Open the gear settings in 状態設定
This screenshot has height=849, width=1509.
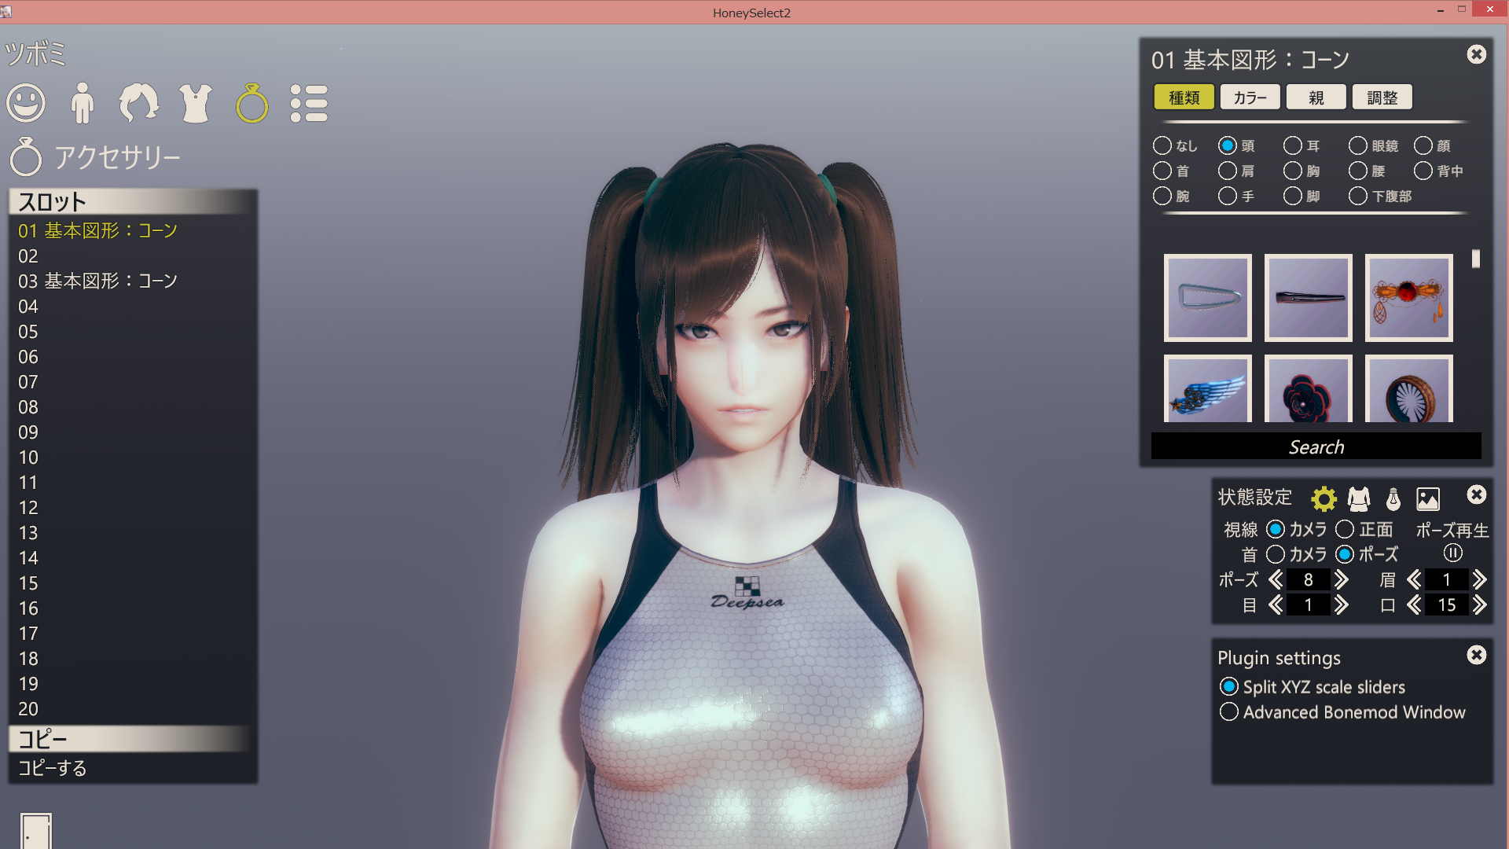coord(1324,498)
